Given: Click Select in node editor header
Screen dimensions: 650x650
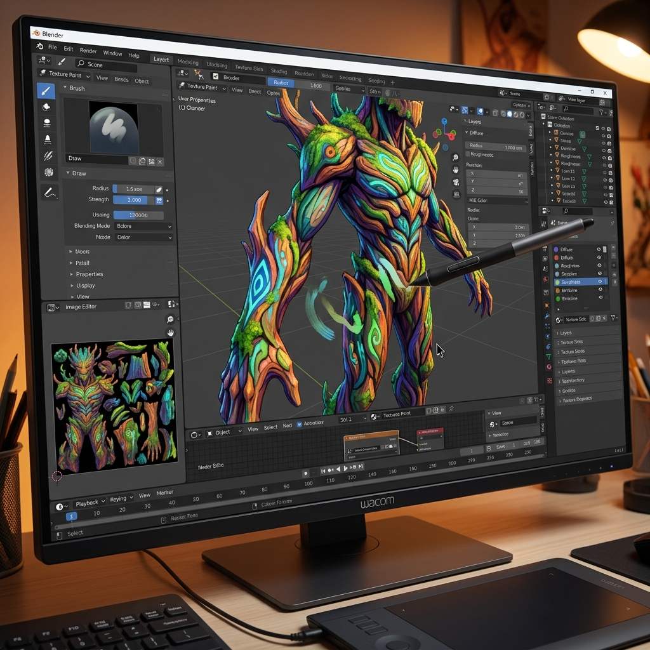Looking at the screenshot, I should 270,427.
